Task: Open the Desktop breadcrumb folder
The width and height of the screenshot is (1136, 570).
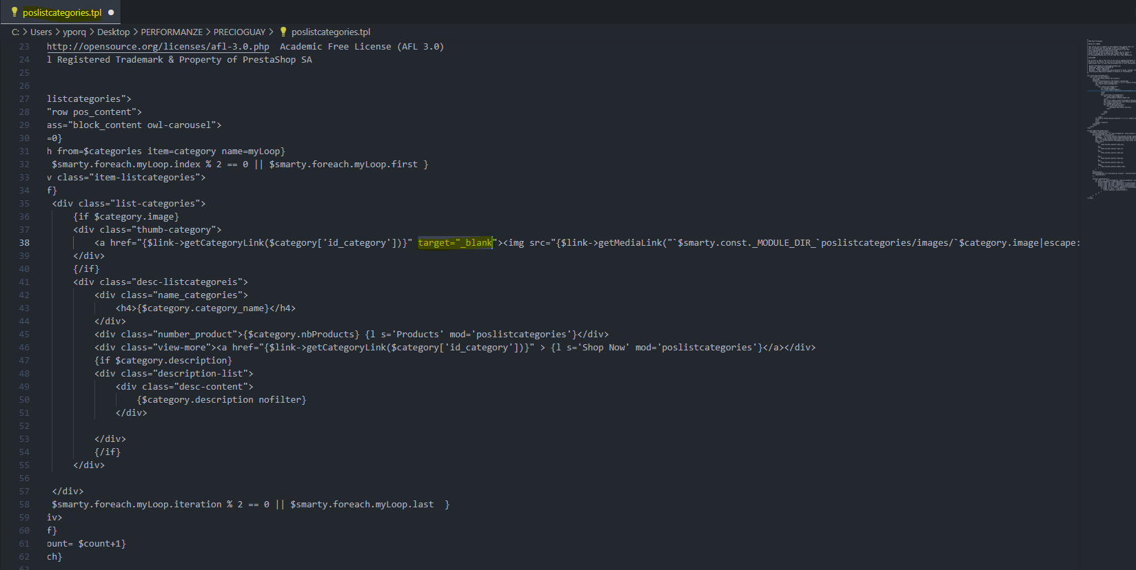Action: click(113, 32)
